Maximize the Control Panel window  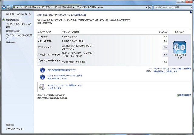183,2
